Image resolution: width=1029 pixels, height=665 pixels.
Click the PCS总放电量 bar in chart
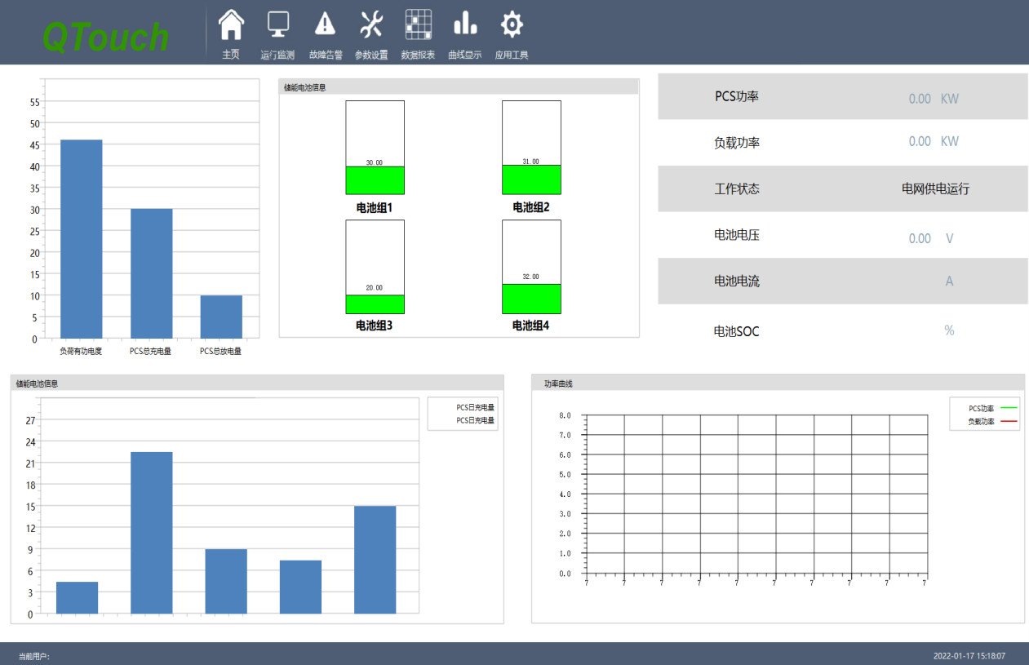pos(221,317)
